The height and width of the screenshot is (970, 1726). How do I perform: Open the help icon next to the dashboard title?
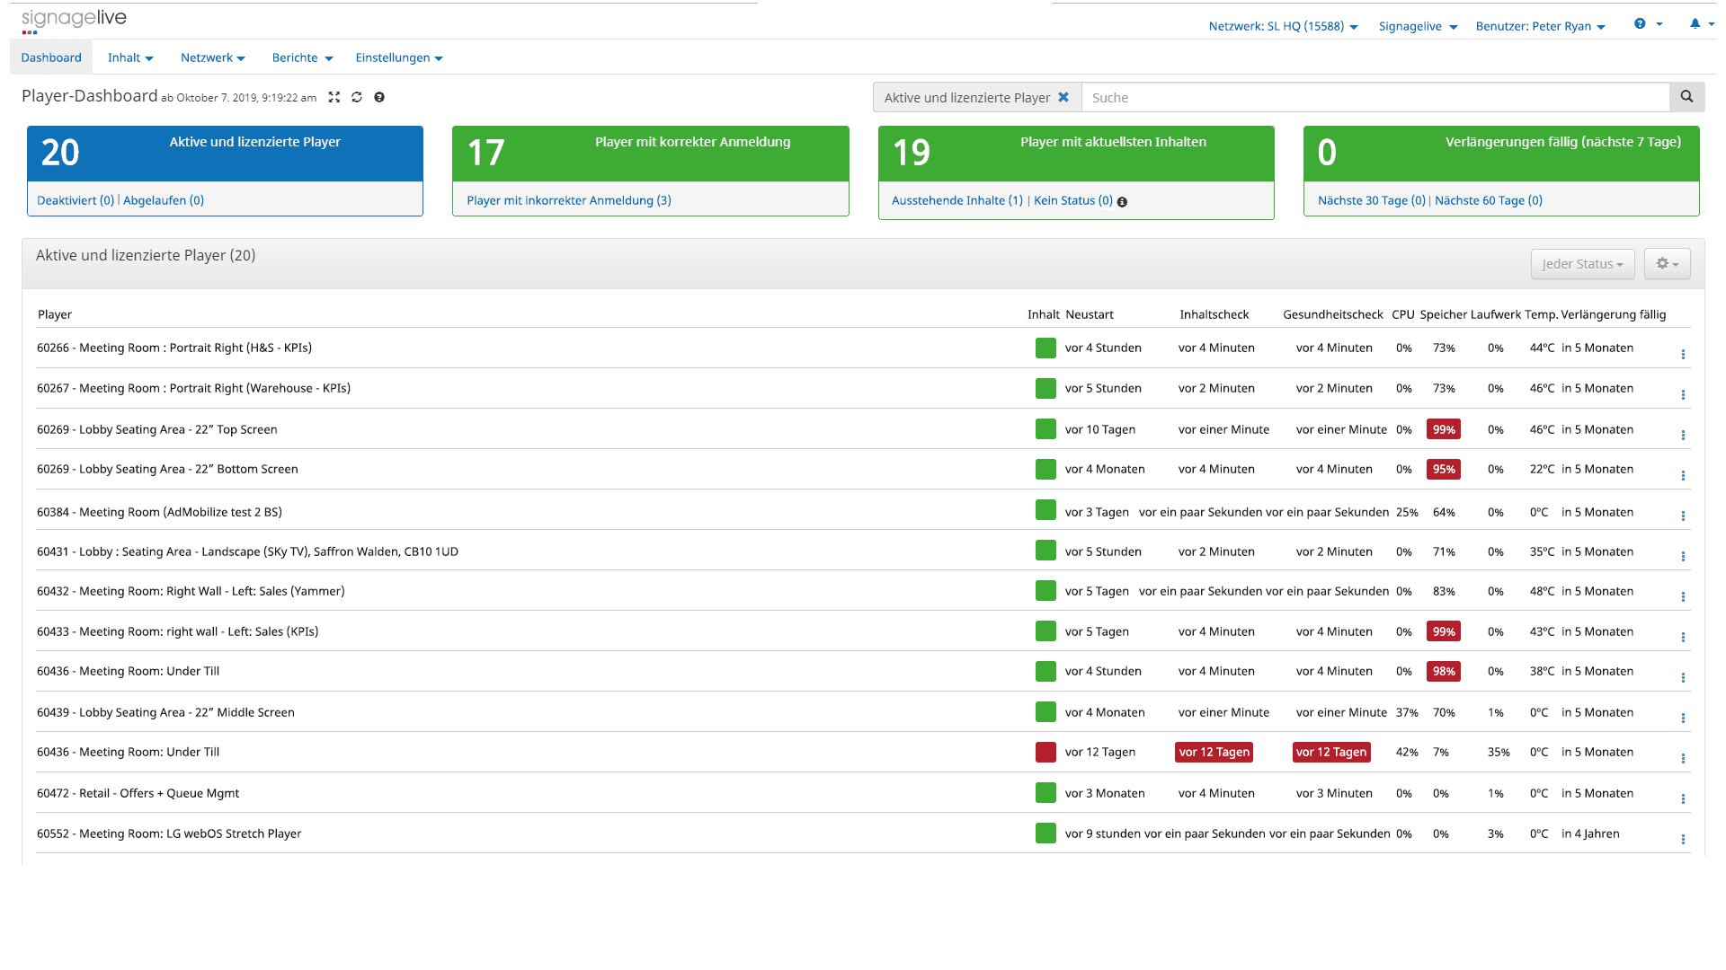point(378,97)
